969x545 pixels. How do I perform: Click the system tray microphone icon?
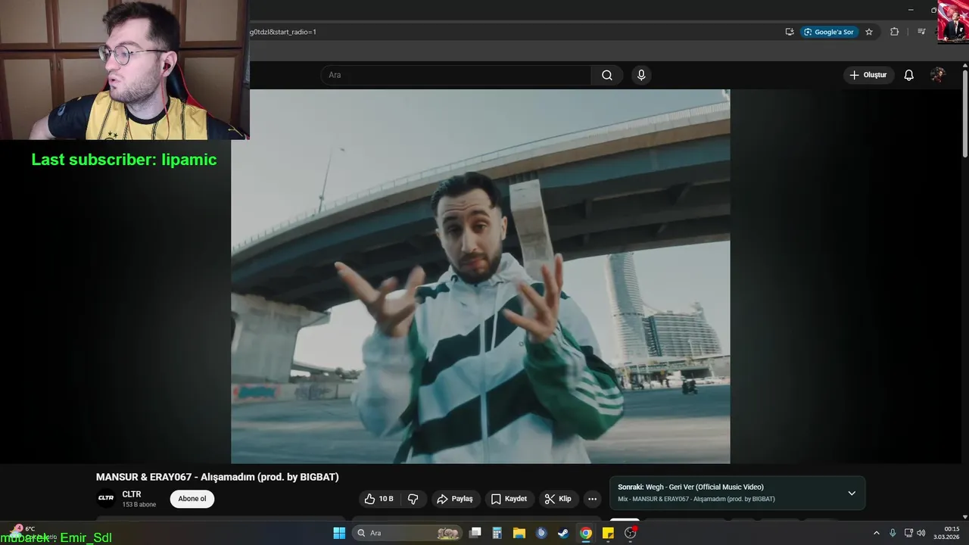click(893, 533)
